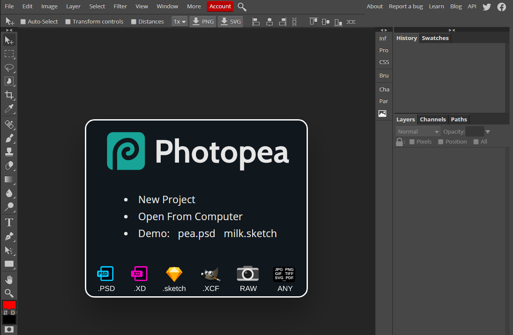Select the Eyedropper tool
The image size is (513, 335).
coord(9,109)
